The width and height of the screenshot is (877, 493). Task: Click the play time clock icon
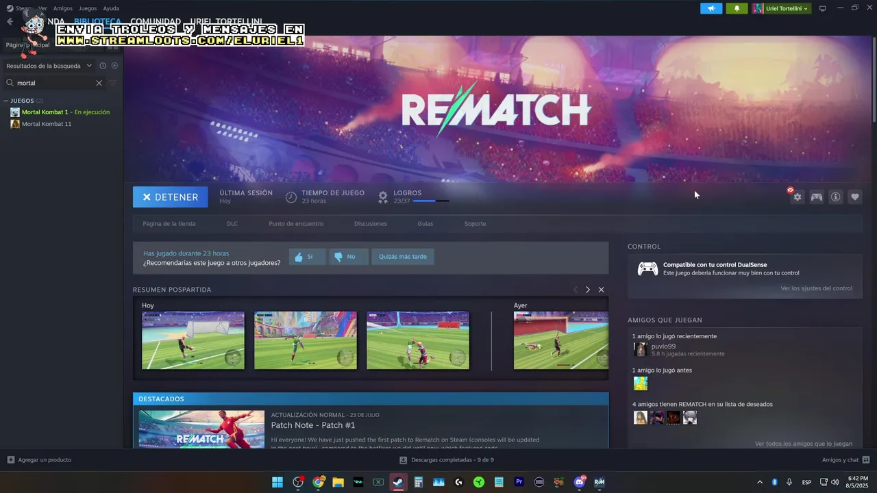click(x=291, y=197)
